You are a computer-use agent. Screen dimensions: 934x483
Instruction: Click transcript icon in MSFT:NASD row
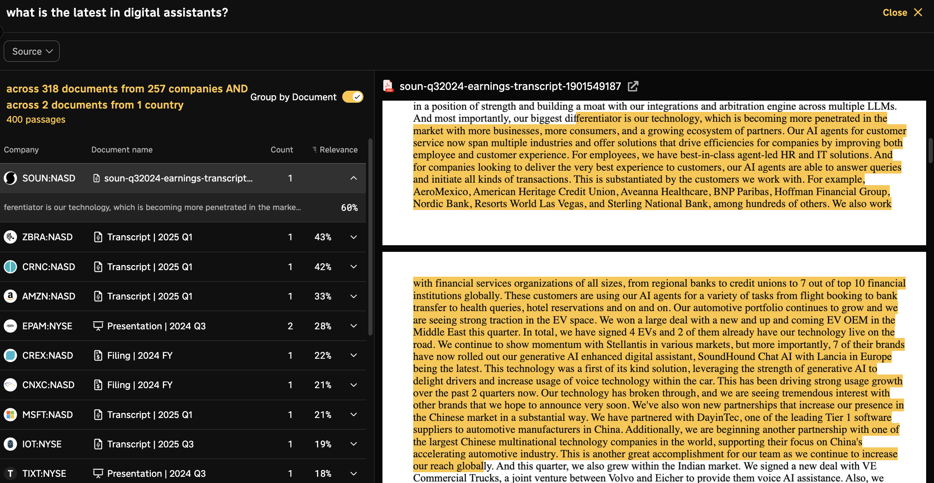pos(98,415)
